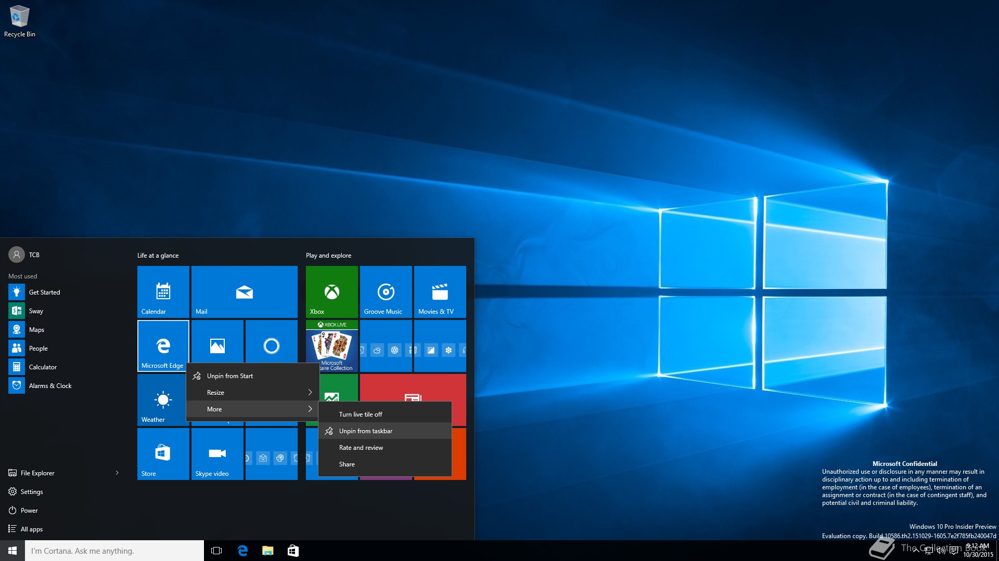The image size is (999, 561).
Task: Launch the Xbox tile
Action: 331,291
